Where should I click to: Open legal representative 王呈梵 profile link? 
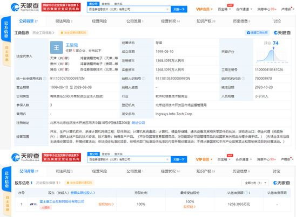(72, 45)
